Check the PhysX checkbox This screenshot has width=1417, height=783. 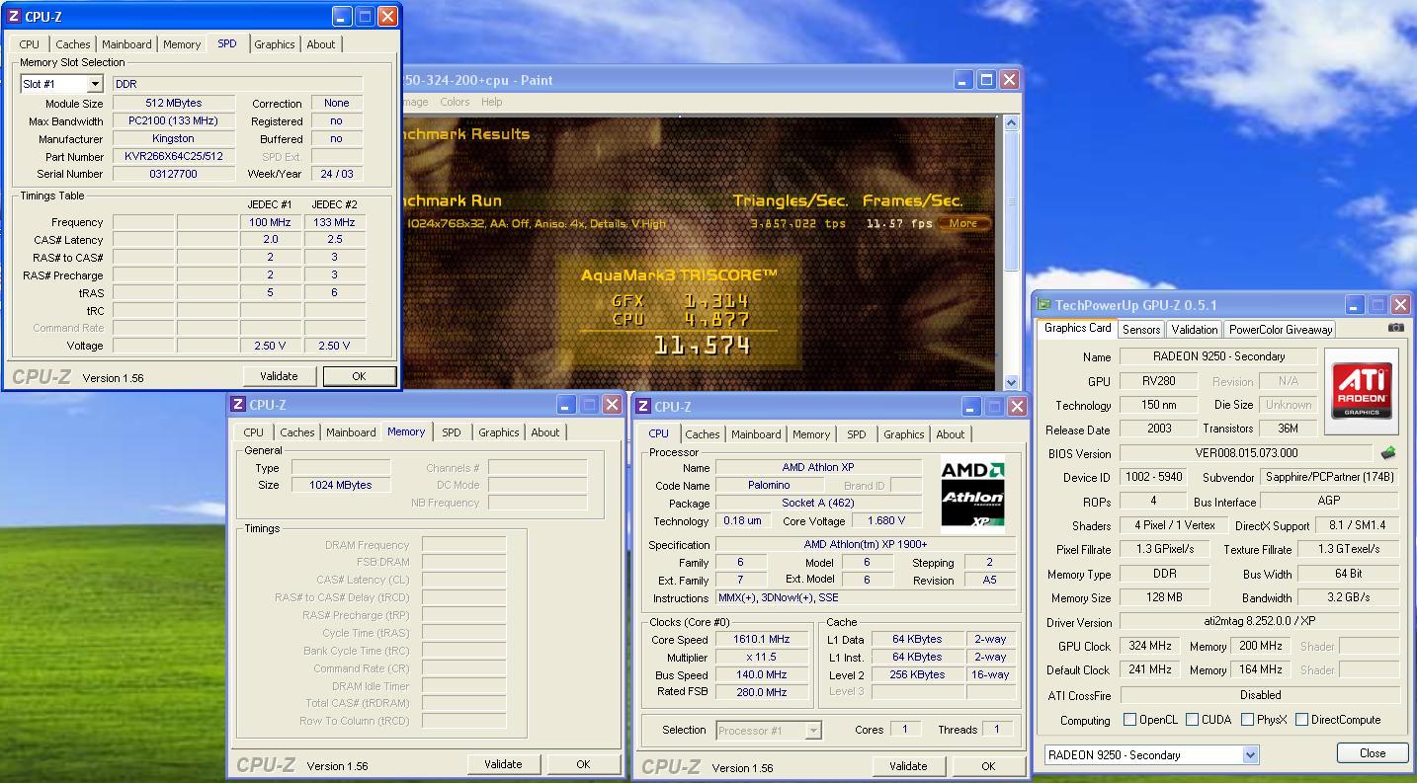tap(1247, 720)
